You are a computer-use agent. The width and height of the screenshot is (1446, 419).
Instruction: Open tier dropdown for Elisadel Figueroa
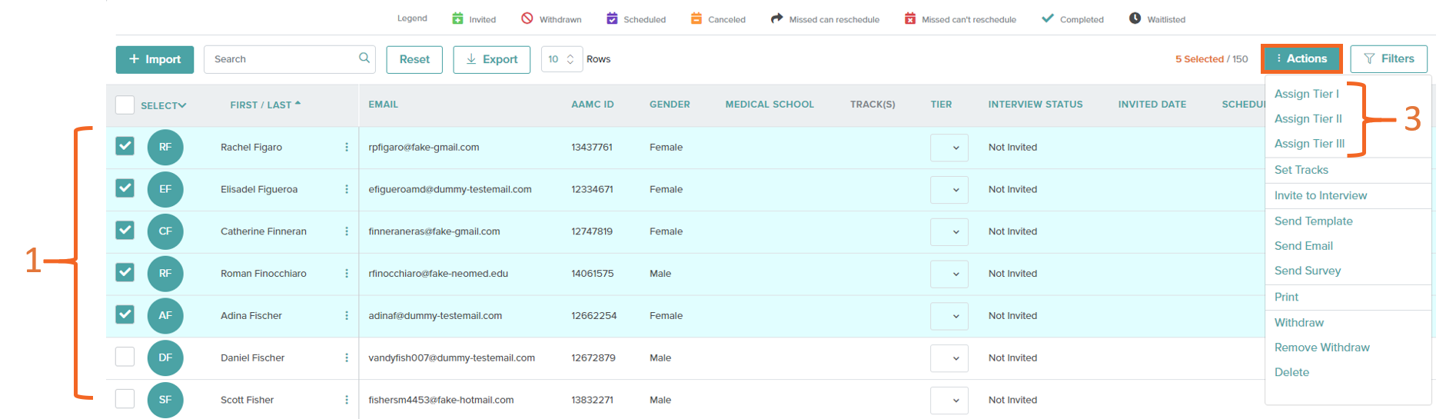coord(949,190)
